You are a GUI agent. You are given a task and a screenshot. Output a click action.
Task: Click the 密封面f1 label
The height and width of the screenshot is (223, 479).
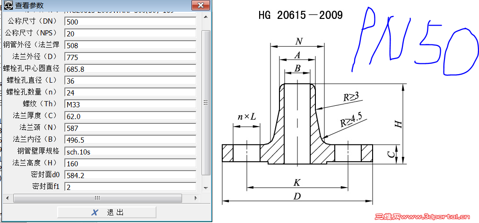coord(45,187)
